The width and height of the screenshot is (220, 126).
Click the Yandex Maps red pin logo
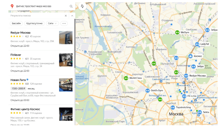[12, 6]
